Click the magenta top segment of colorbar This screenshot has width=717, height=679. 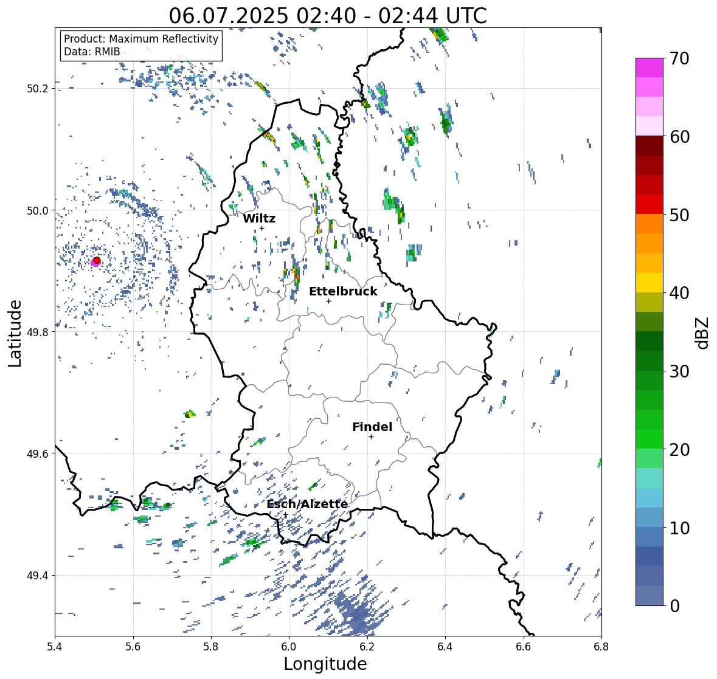[x=649, y=67]
